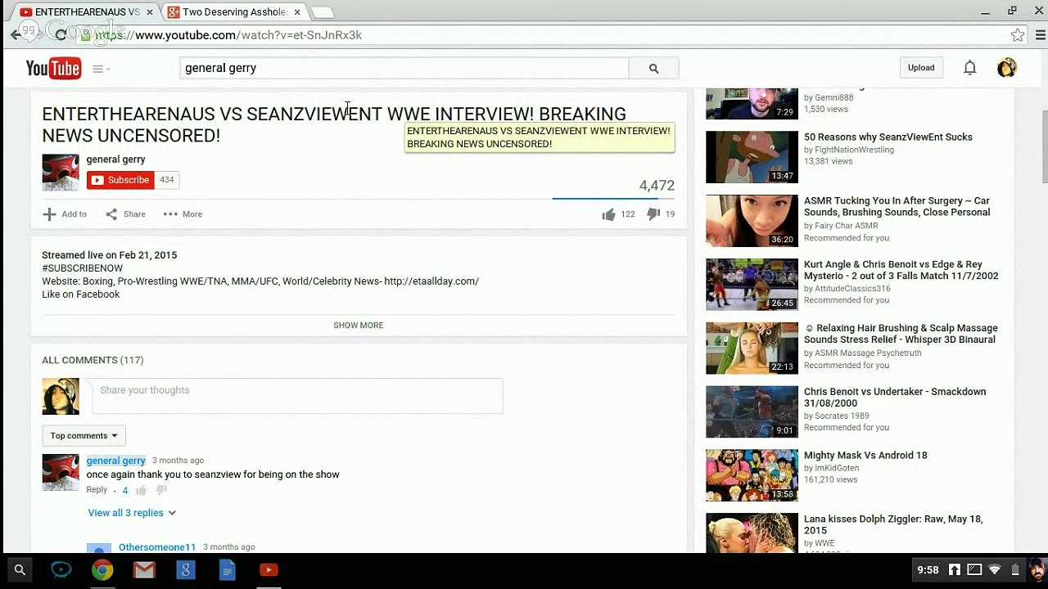
Task: Open Relaxing Hair Brushing video thumbnail
Action: [752, 348]
